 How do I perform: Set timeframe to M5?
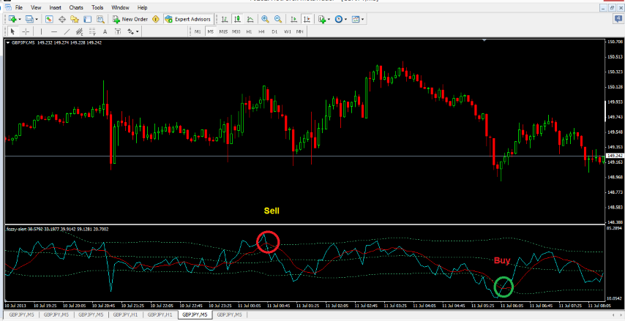211,31
